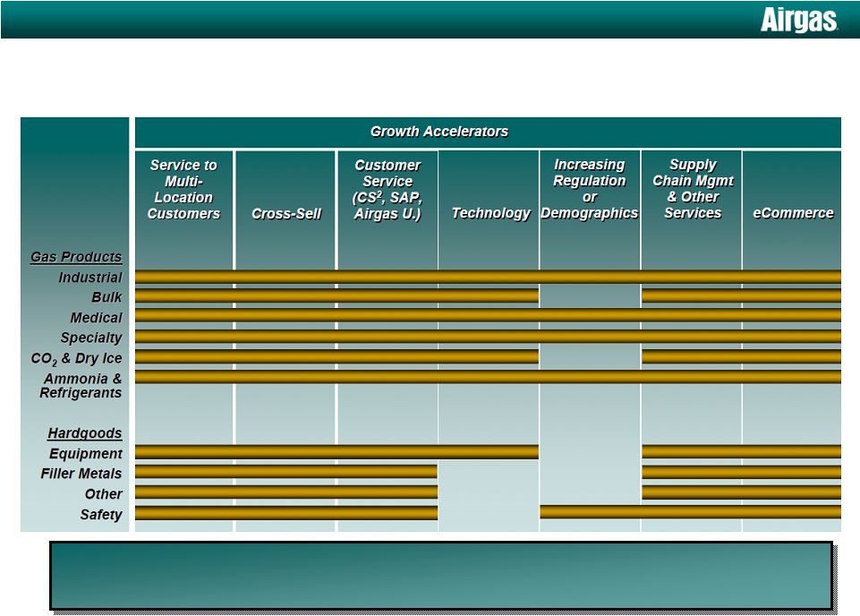The width and height of the screenshot is (860, 616).
Task: Click the "CO2 & Dry Ice" row label
Action: point(76,359)
